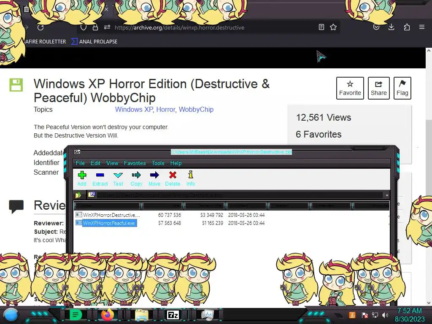Go up one folder level in 7-Zip

(x=78, y=195)
